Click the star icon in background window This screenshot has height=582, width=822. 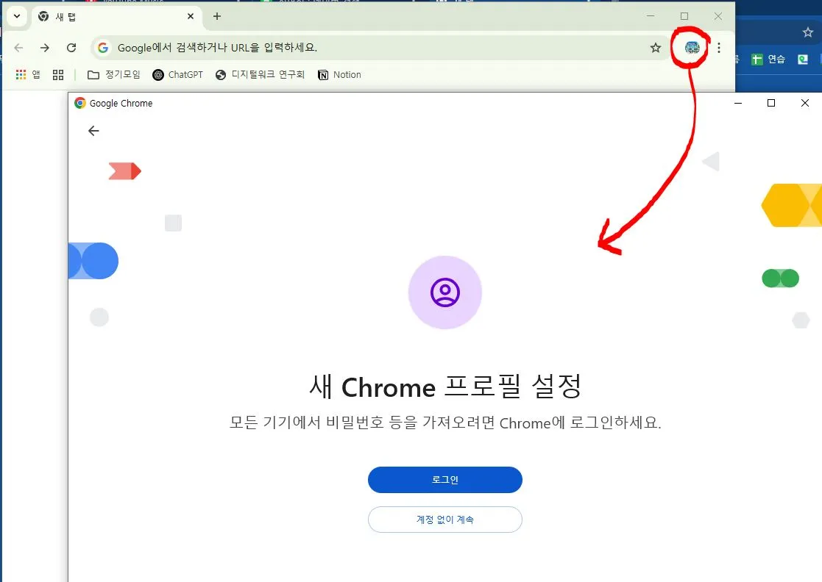click(x=808, y=32)
